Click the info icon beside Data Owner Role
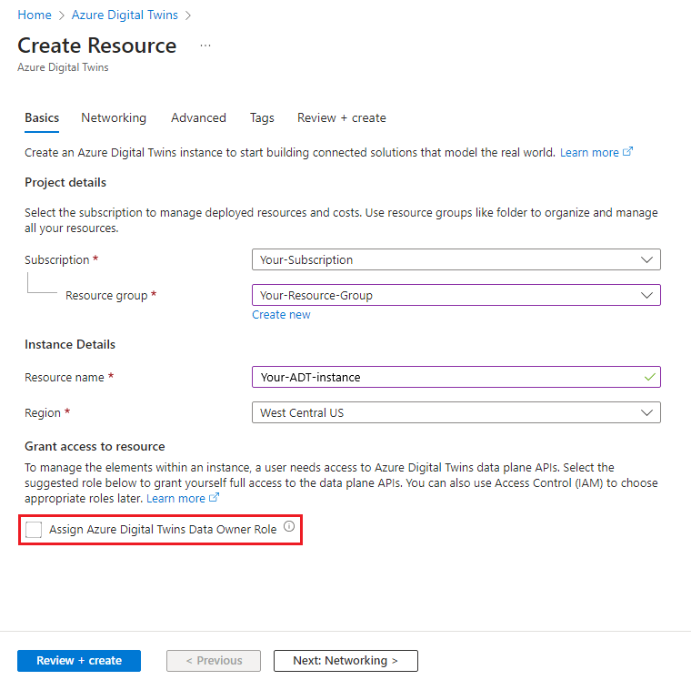The width and height of the screenshot is (691, 690). click(289, 526)
